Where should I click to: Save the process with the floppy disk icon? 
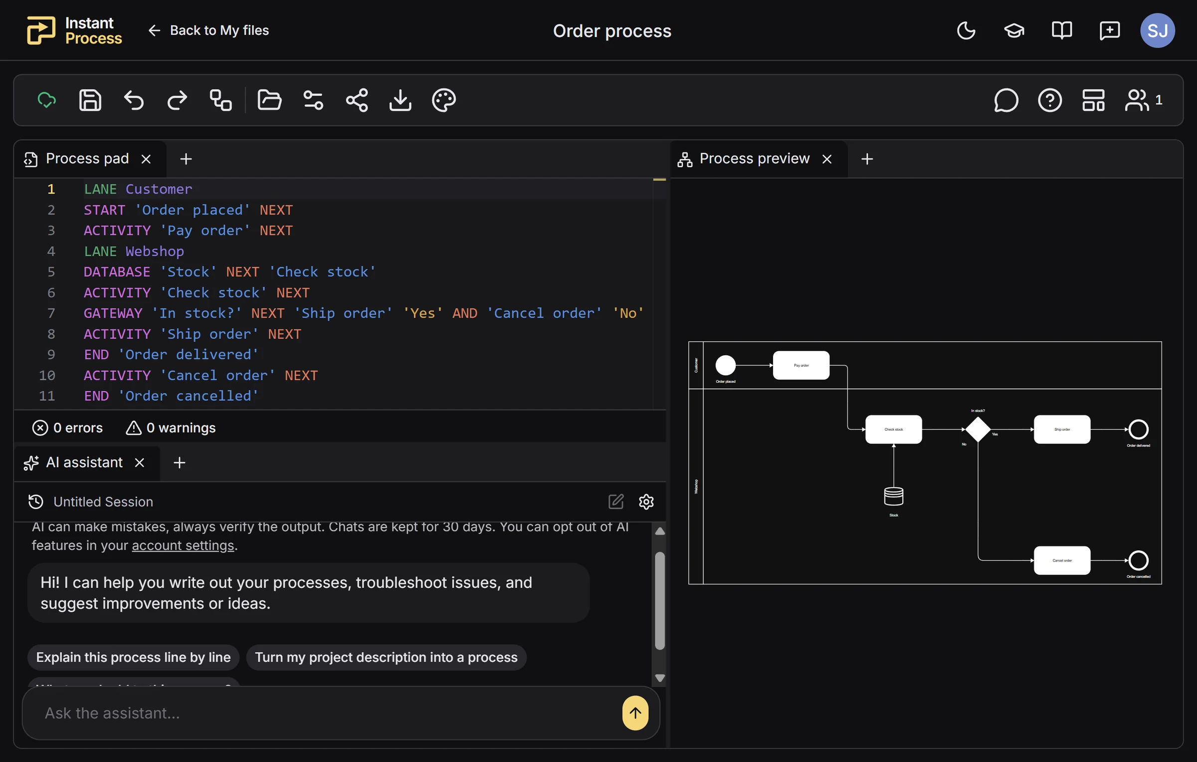click(x=90, y=100)
